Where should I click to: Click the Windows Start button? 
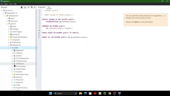51,93
